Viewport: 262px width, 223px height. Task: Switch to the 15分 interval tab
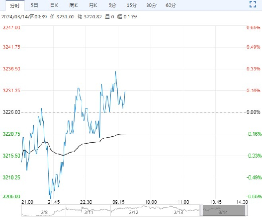point(132,5)
